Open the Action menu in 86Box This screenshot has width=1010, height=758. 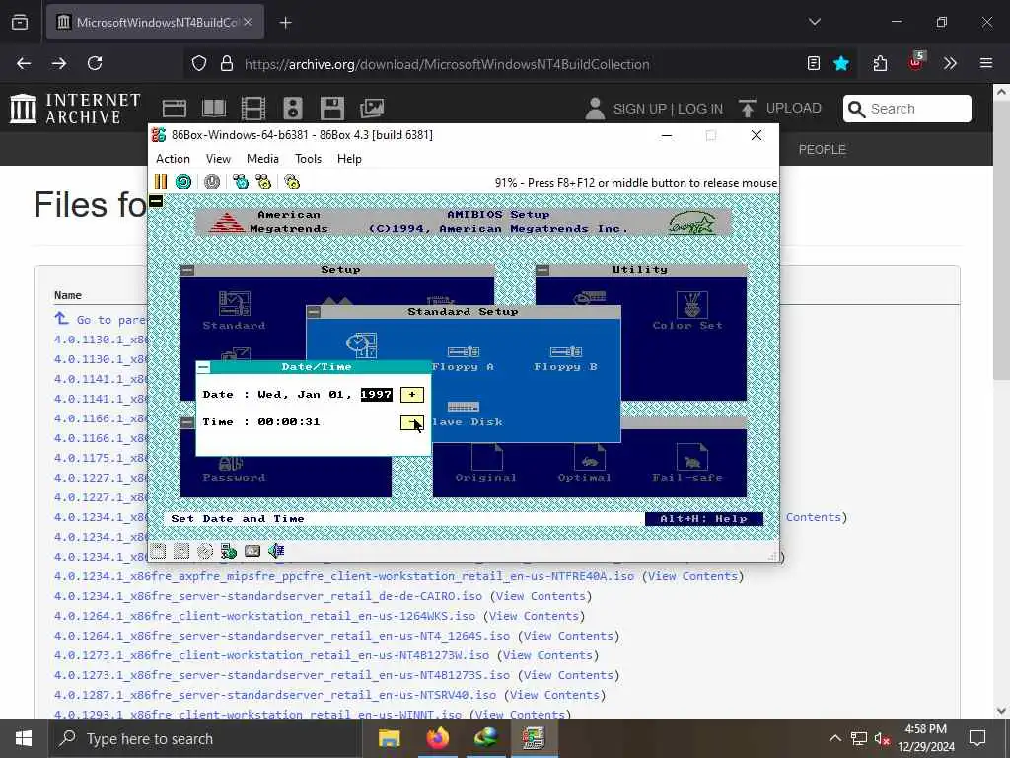pyautogui.click(x=173, y=159)
